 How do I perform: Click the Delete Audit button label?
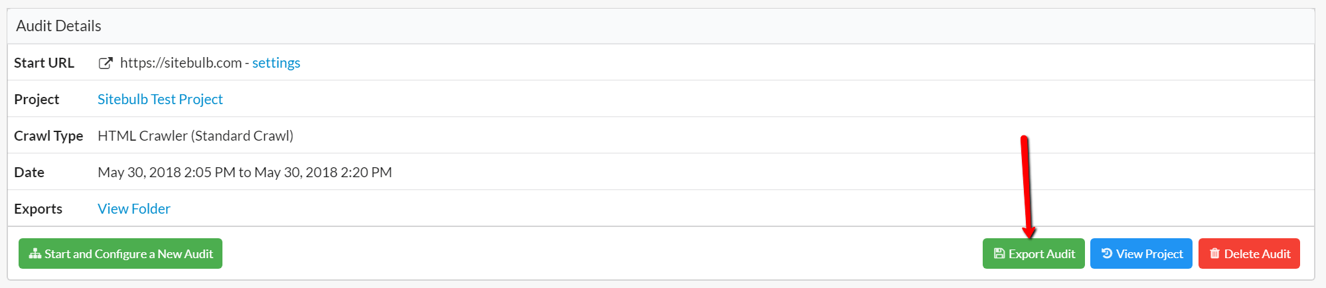(1257, 254)
